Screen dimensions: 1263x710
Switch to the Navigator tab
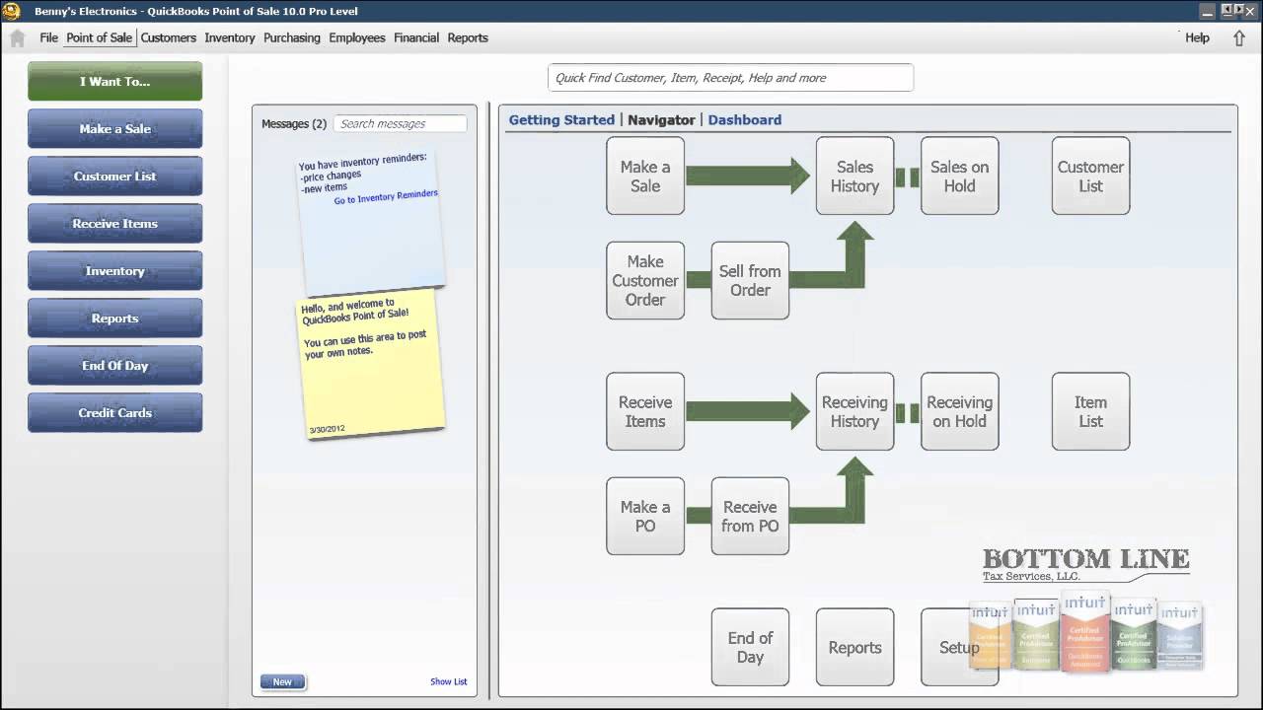(661, 119)
